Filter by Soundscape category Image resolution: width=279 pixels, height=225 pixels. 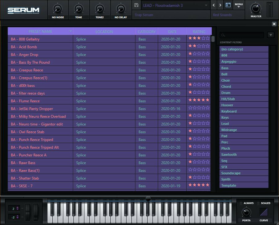tap(244, 173)
